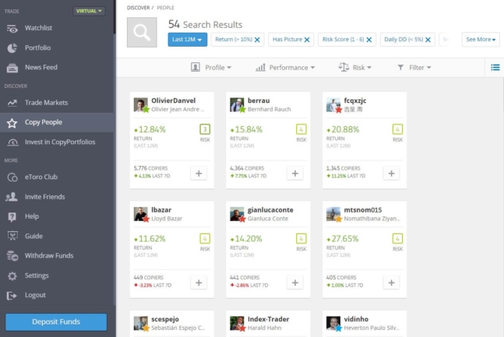This screenshot has height=337, width=504.
Task: Add gianlucaconte with the plus button
Action: [x=295, y=283]
